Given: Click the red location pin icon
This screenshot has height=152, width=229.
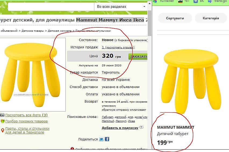Looking at the screenshot, I should pos(2,131).
